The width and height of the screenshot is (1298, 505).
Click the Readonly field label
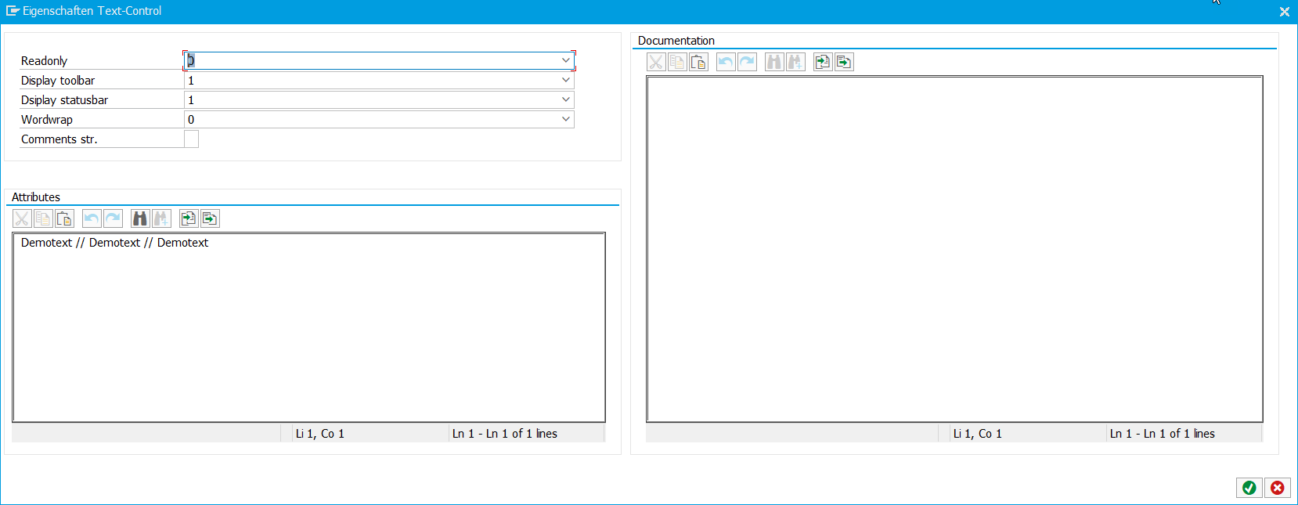pyautogui.click(x=44, y=61)
